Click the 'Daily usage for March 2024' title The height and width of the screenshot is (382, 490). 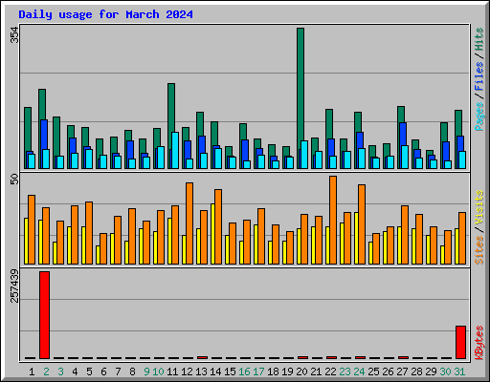(x=105, y=14)
